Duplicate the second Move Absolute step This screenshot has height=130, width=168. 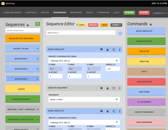[114, 111]
